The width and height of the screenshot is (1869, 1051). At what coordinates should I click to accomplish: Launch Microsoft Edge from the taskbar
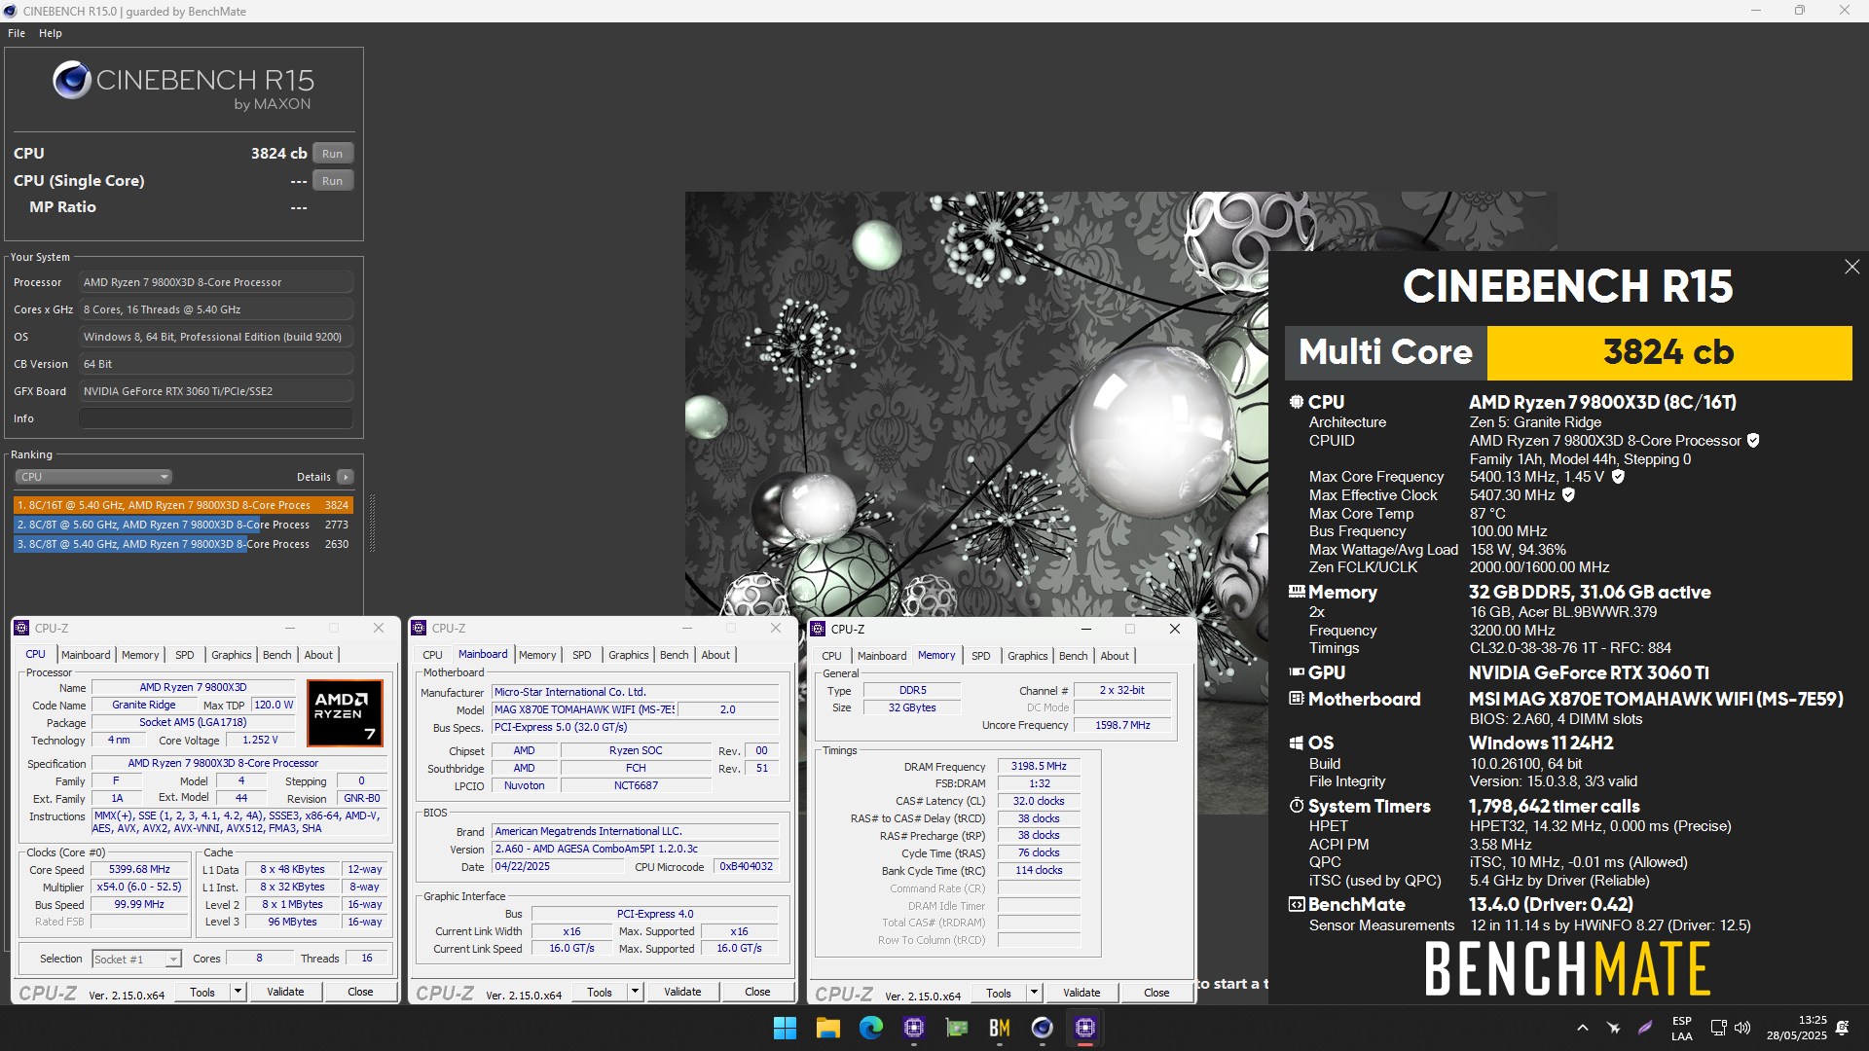(870, 1028)
